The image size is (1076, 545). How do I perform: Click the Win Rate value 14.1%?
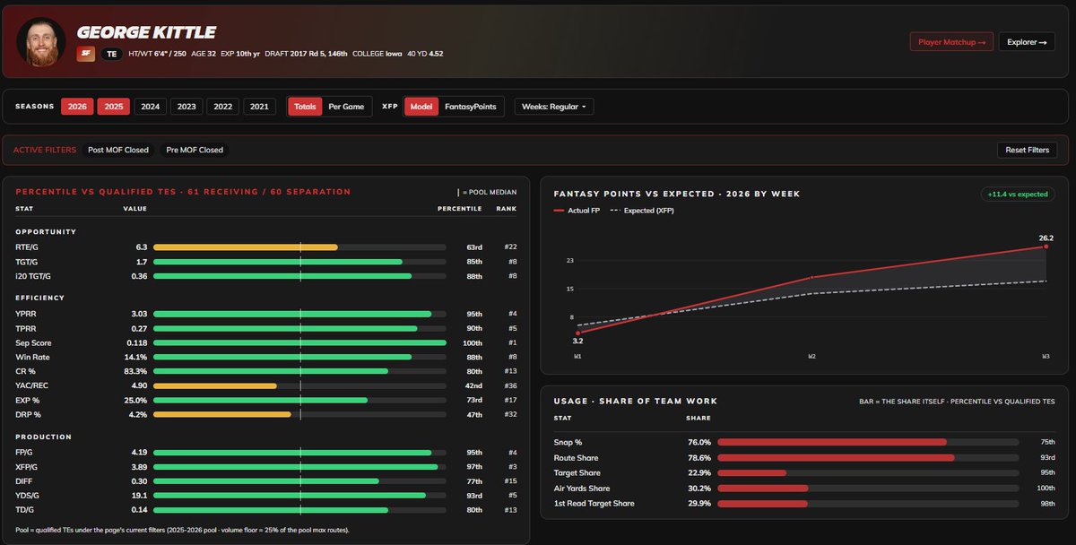(x=135, y=357)
